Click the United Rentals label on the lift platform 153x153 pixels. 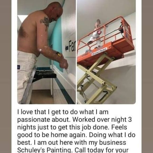99,51
